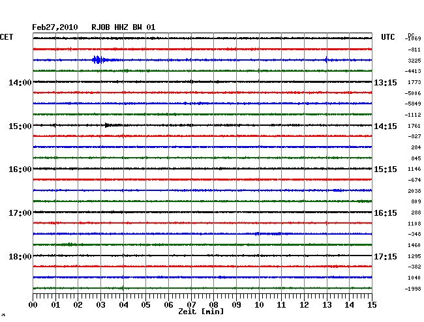Click the DC value 1146
This screenshot has width=424, height=322.
point(414,169)
